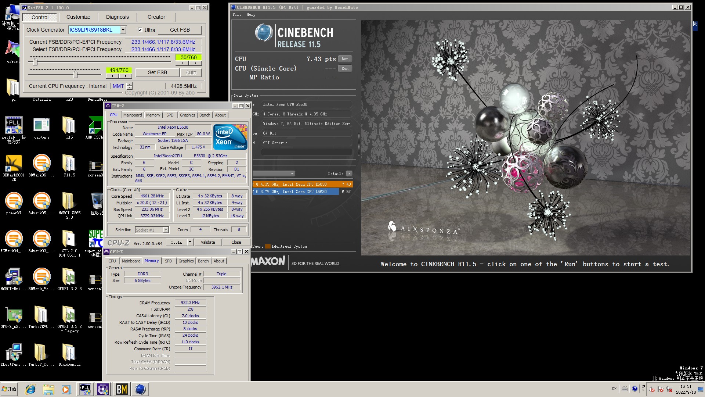Viewport: 705px width, 397px height.
Task: Click BenchMate icon in the taskbar
Action: pyautogui.click(x=122, y=389)
